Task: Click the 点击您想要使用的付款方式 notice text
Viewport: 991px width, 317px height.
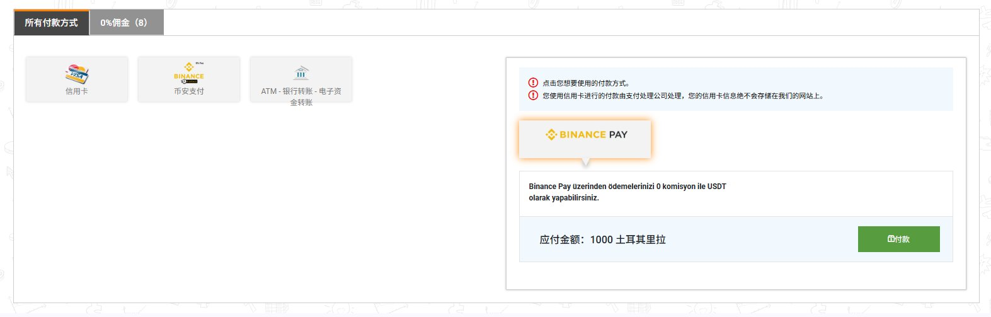Action: (x=586, y=83)
